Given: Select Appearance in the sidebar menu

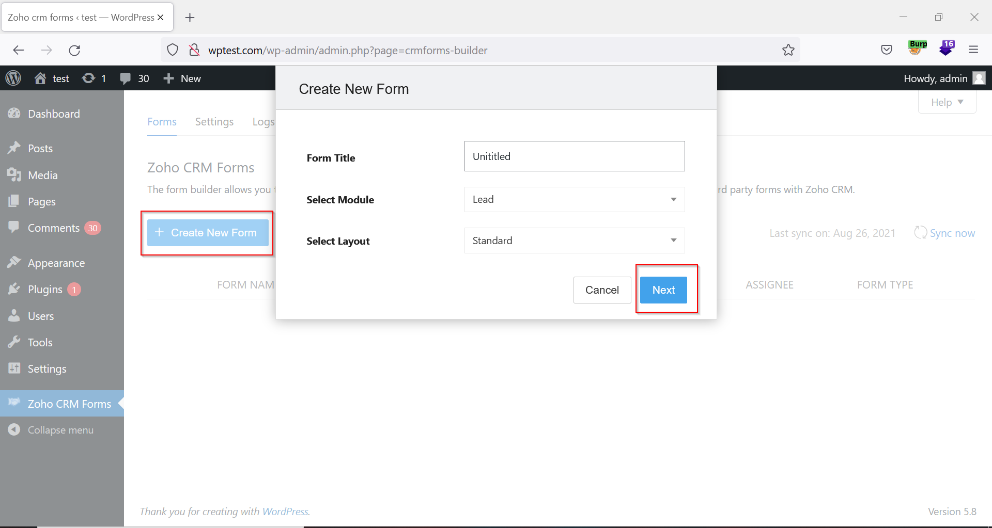Looking at the screenshot, I should pyautogui.click(x=56, y=263).
